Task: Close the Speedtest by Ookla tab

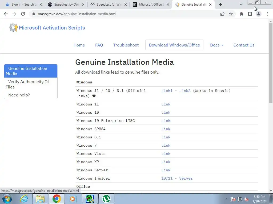Action: [83, 5]
